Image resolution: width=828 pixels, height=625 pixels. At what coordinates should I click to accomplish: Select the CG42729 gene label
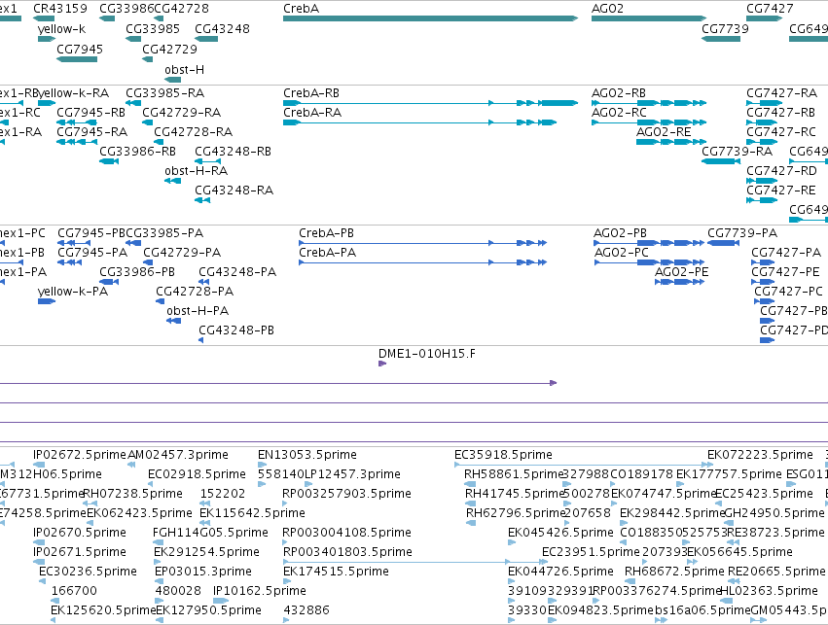(169, 49)
